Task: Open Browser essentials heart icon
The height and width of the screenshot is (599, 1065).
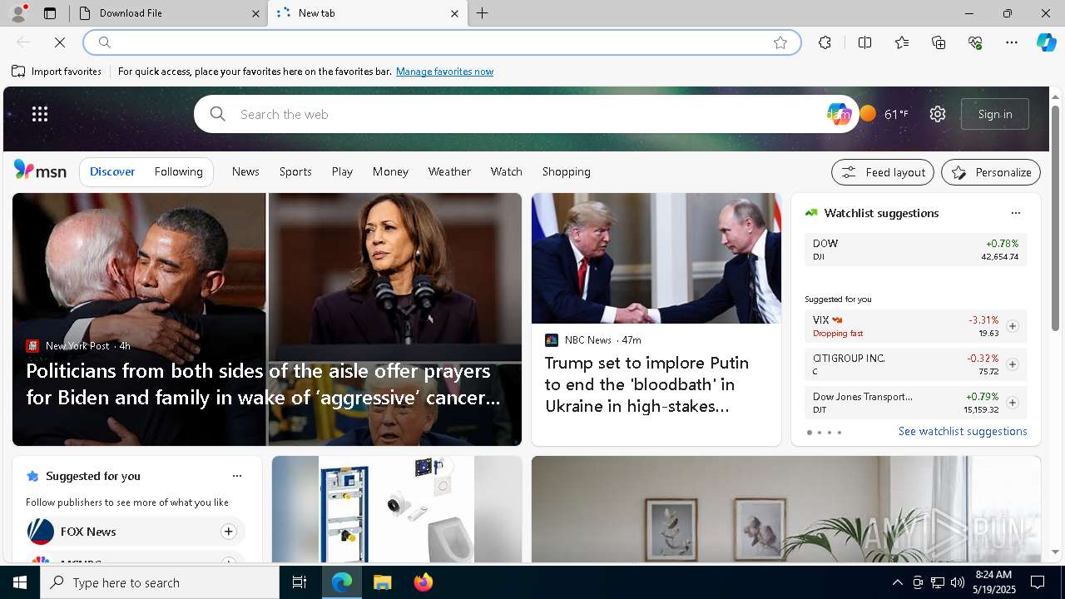Action: pos(975,42)
